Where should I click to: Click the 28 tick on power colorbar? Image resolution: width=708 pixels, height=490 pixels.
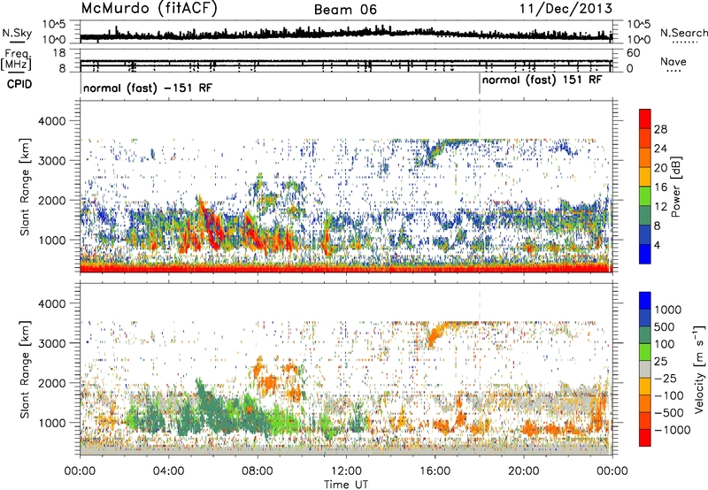[x=660, y=129]
